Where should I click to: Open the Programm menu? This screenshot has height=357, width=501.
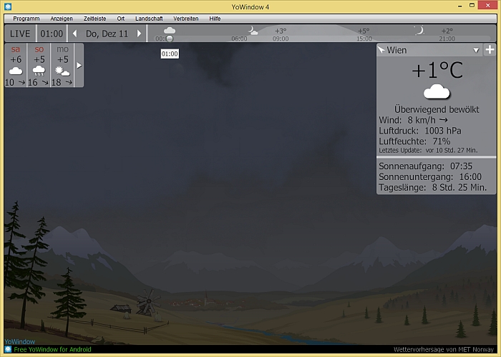tap(26, 19)
